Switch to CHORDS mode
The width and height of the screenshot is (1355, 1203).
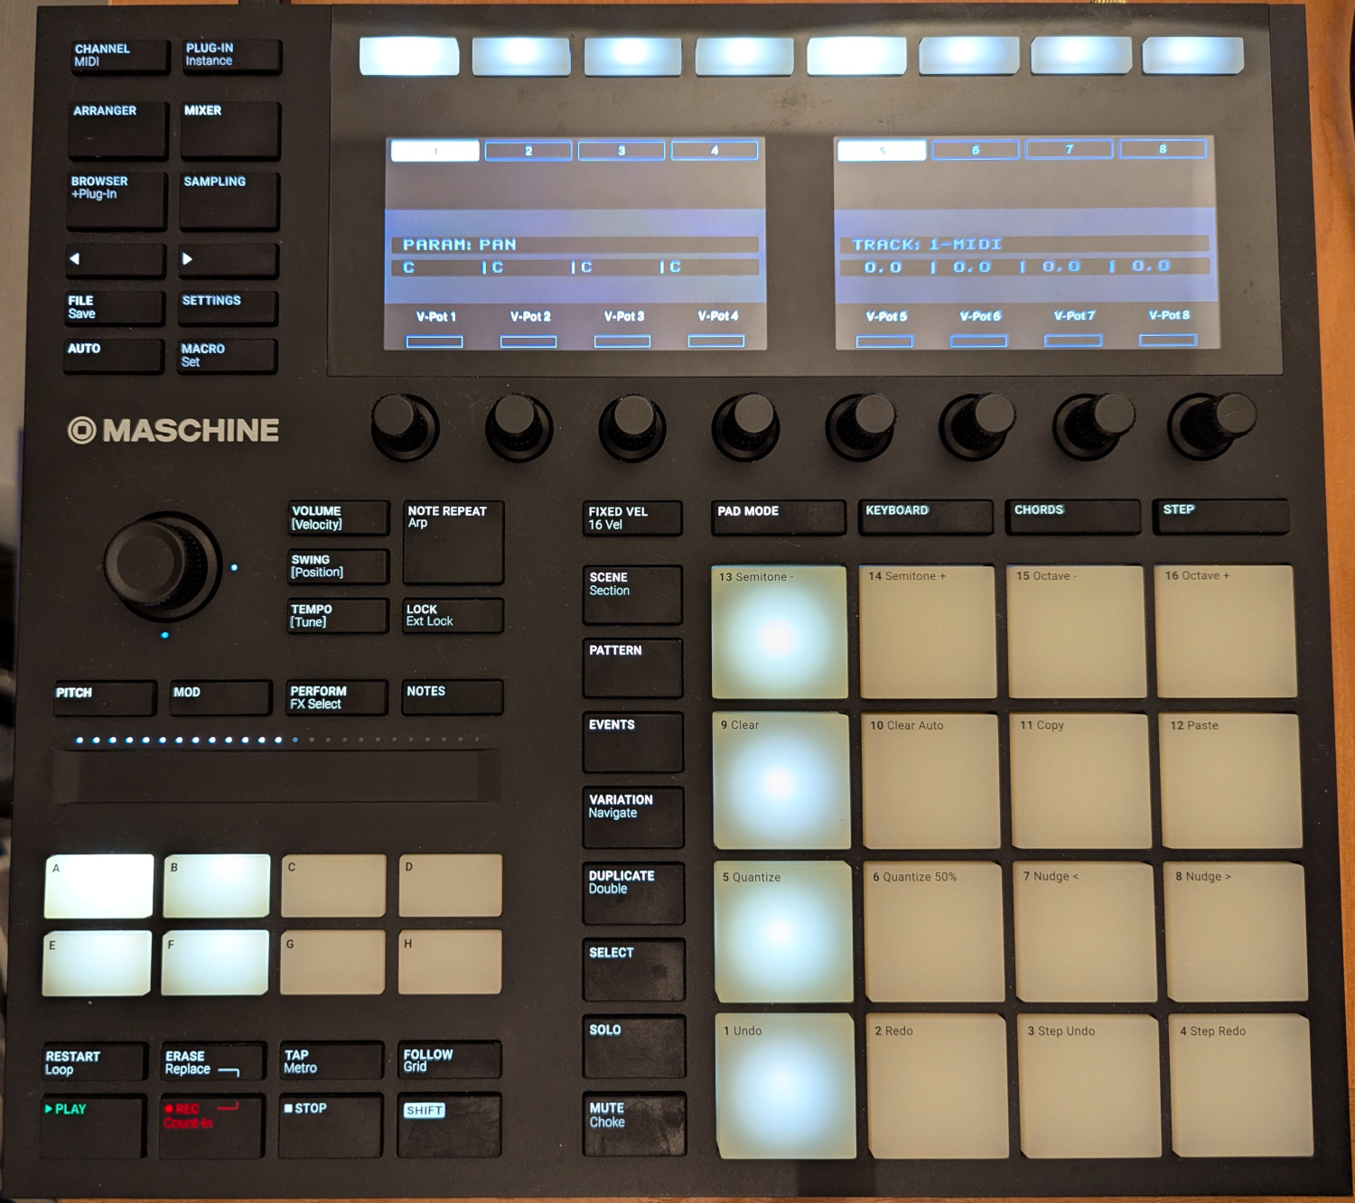click(1073, 517)
